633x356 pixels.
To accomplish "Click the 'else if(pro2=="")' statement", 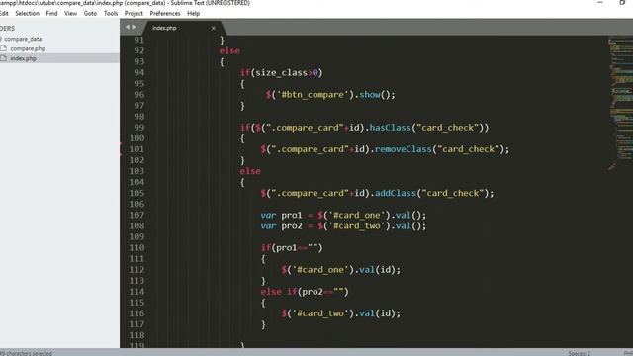I will pos(305,292).
